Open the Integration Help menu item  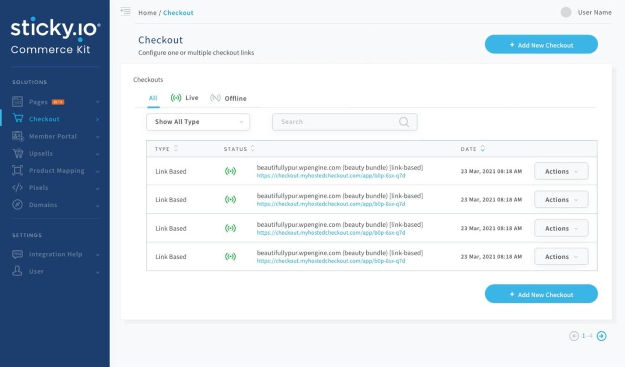[x=56, y=254]
